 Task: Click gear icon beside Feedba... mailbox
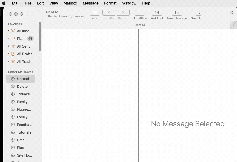(x=13, y=125)
